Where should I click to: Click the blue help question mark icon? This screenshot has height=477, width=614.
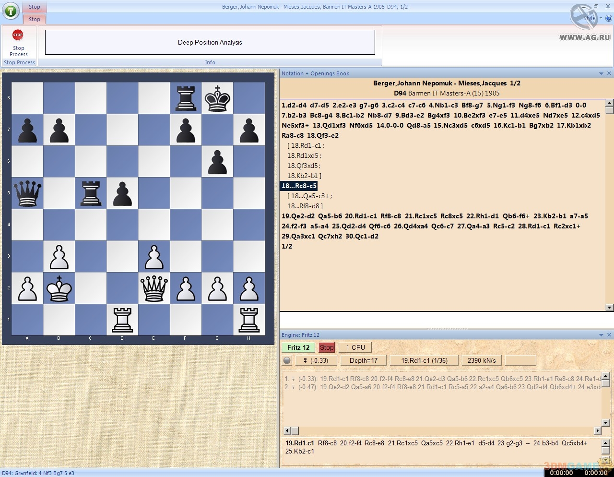click(x=609, y=19)
